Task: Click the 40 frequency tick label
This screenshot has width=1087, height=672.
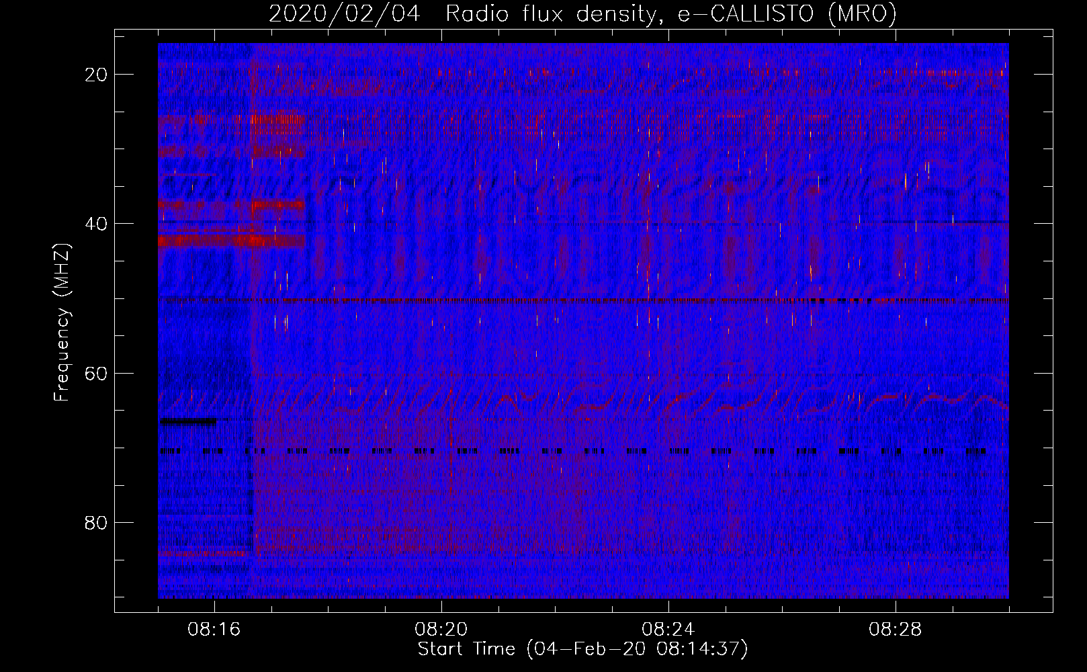Action: (97, 224)
